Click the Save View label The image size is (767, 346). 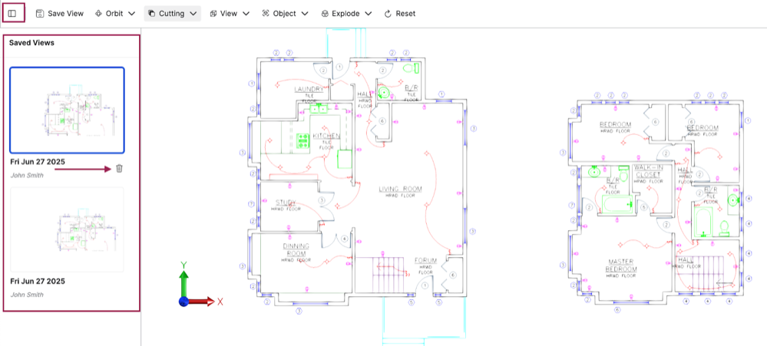(x=65, y=14)
